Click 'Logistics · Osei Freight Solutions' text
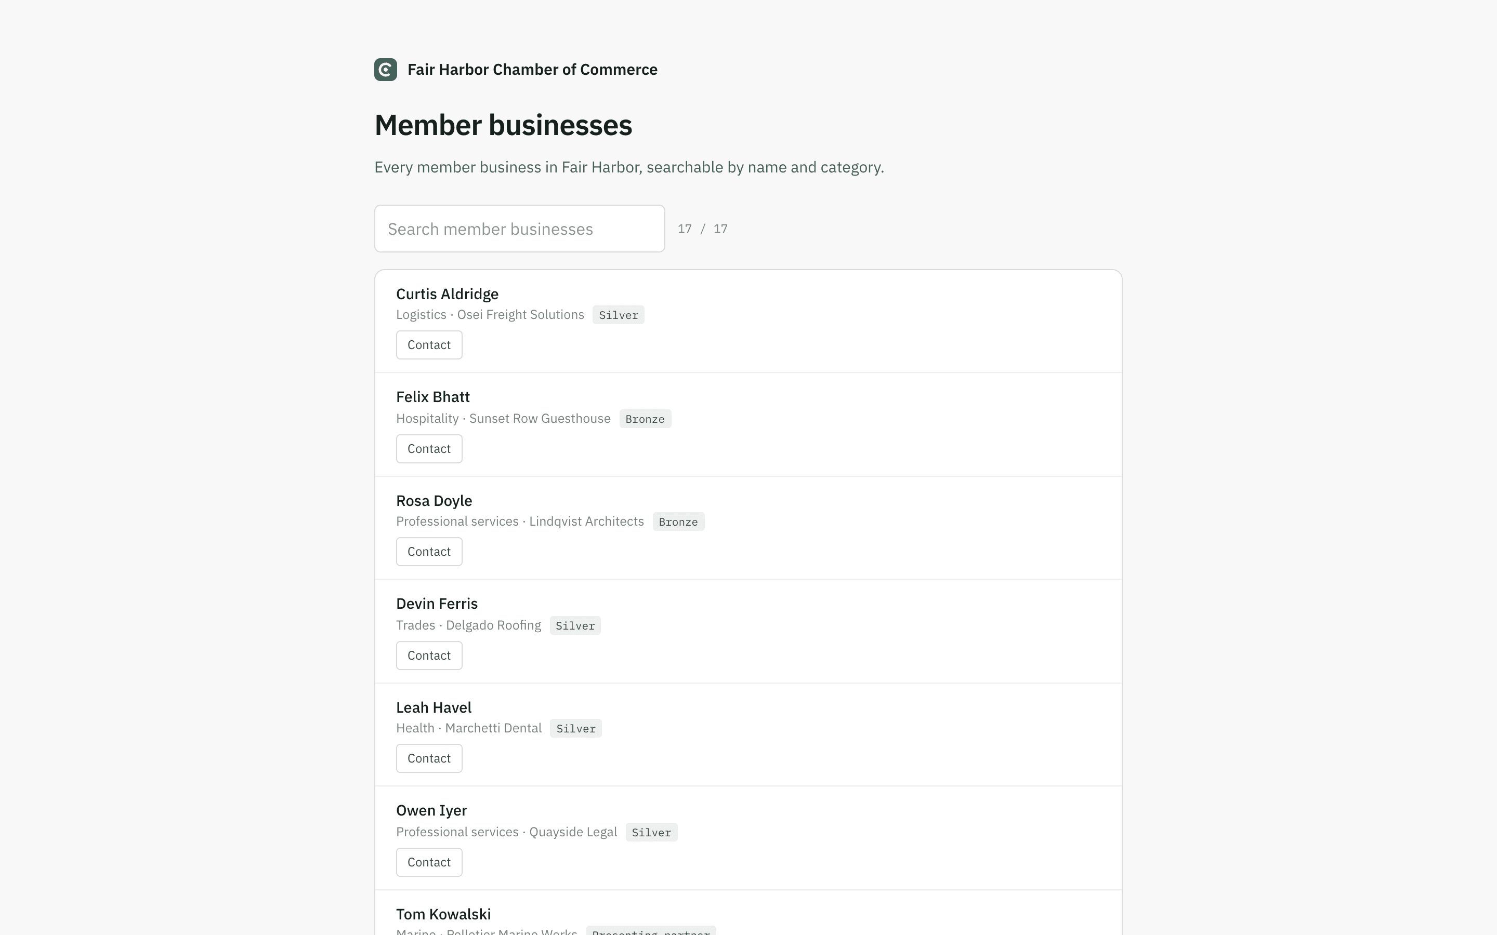 pyautogui.click(x=490, y=315)
